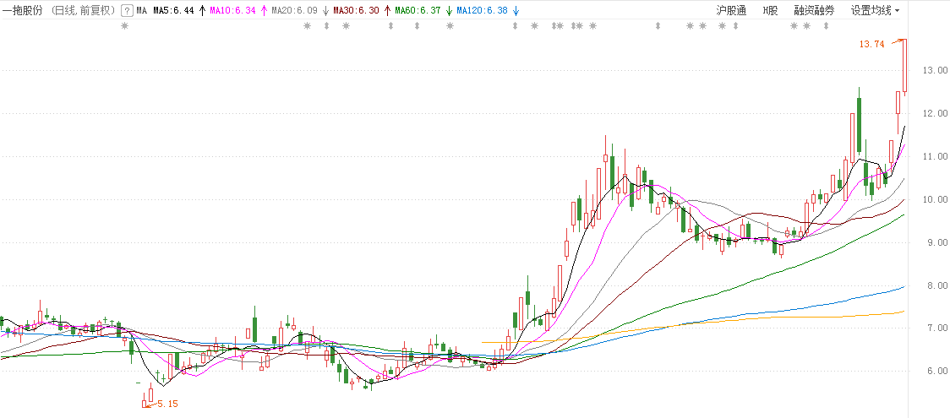Click the magenta MA10:6.34 legend label

tap(233, 11)
